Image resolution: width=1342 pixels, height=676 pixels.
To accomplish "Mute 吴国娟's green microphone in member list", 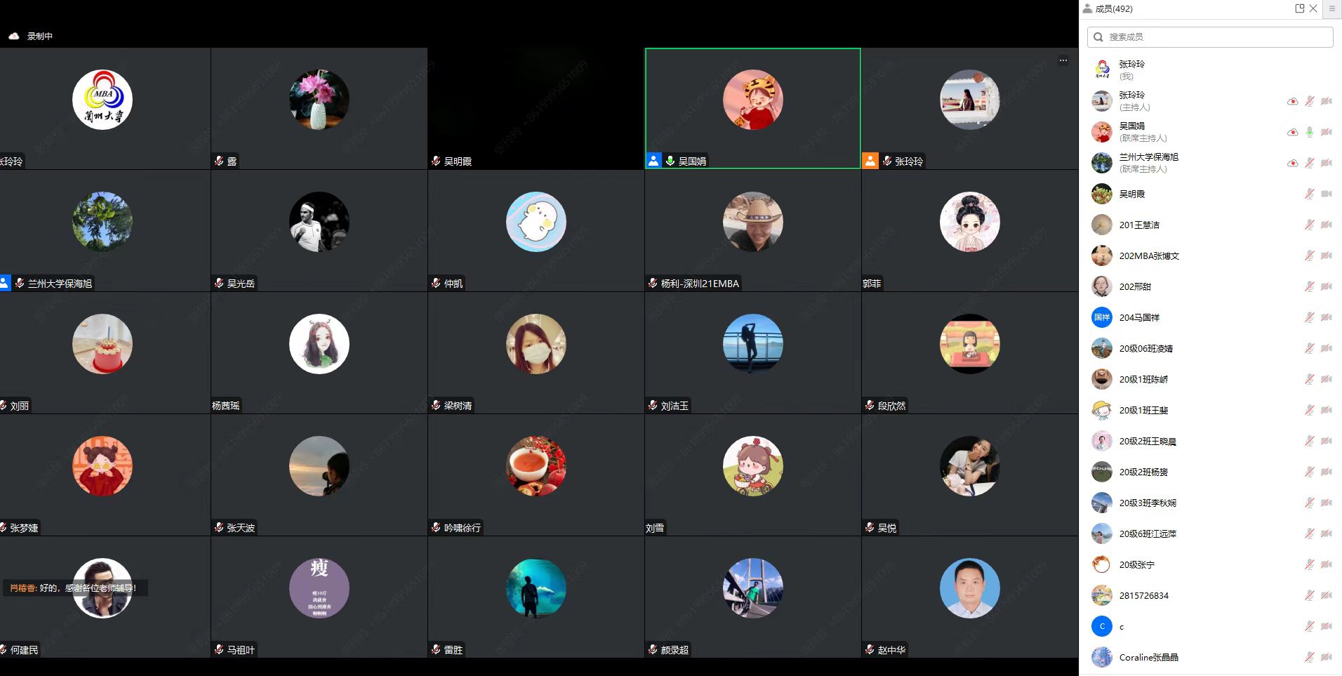I will pos(1309,133).
